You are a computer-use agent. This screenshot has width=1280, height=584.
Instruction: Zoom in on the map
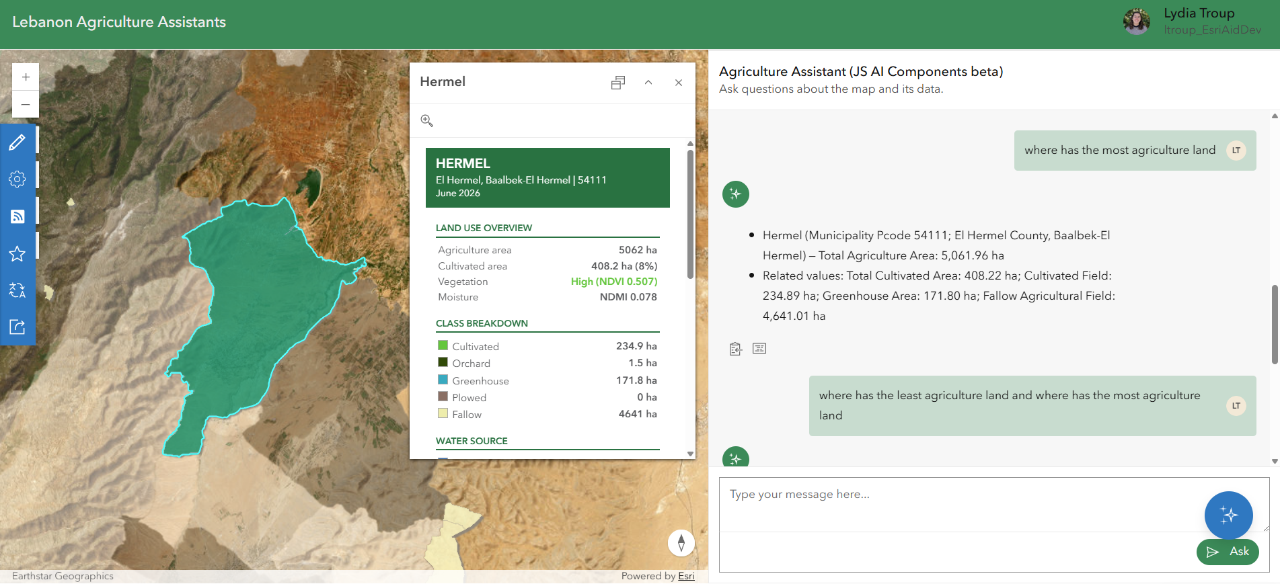26,77
